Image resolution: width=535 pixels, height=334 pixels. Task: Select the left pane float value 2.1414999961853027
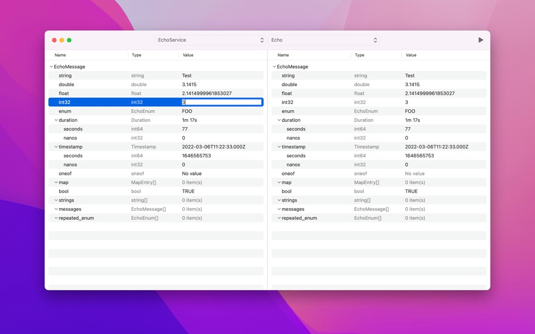coord(207,93)
